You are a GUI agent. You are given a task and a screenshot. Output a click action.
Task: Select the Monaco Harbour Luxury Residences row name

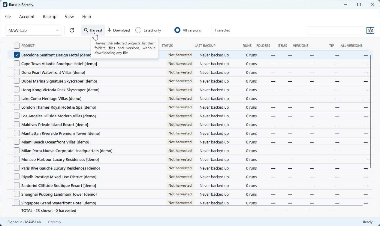pos(60,159)
